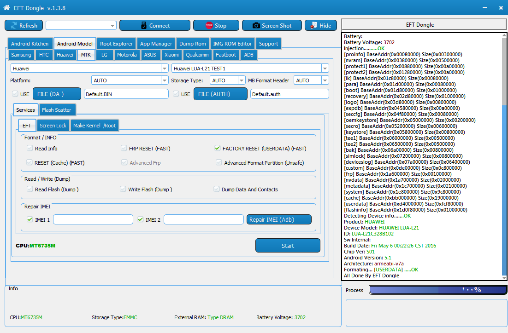The width and height of the screenshot is (508, 333).
Task: Select the Qualcomm tab
Action: (197, 55)
